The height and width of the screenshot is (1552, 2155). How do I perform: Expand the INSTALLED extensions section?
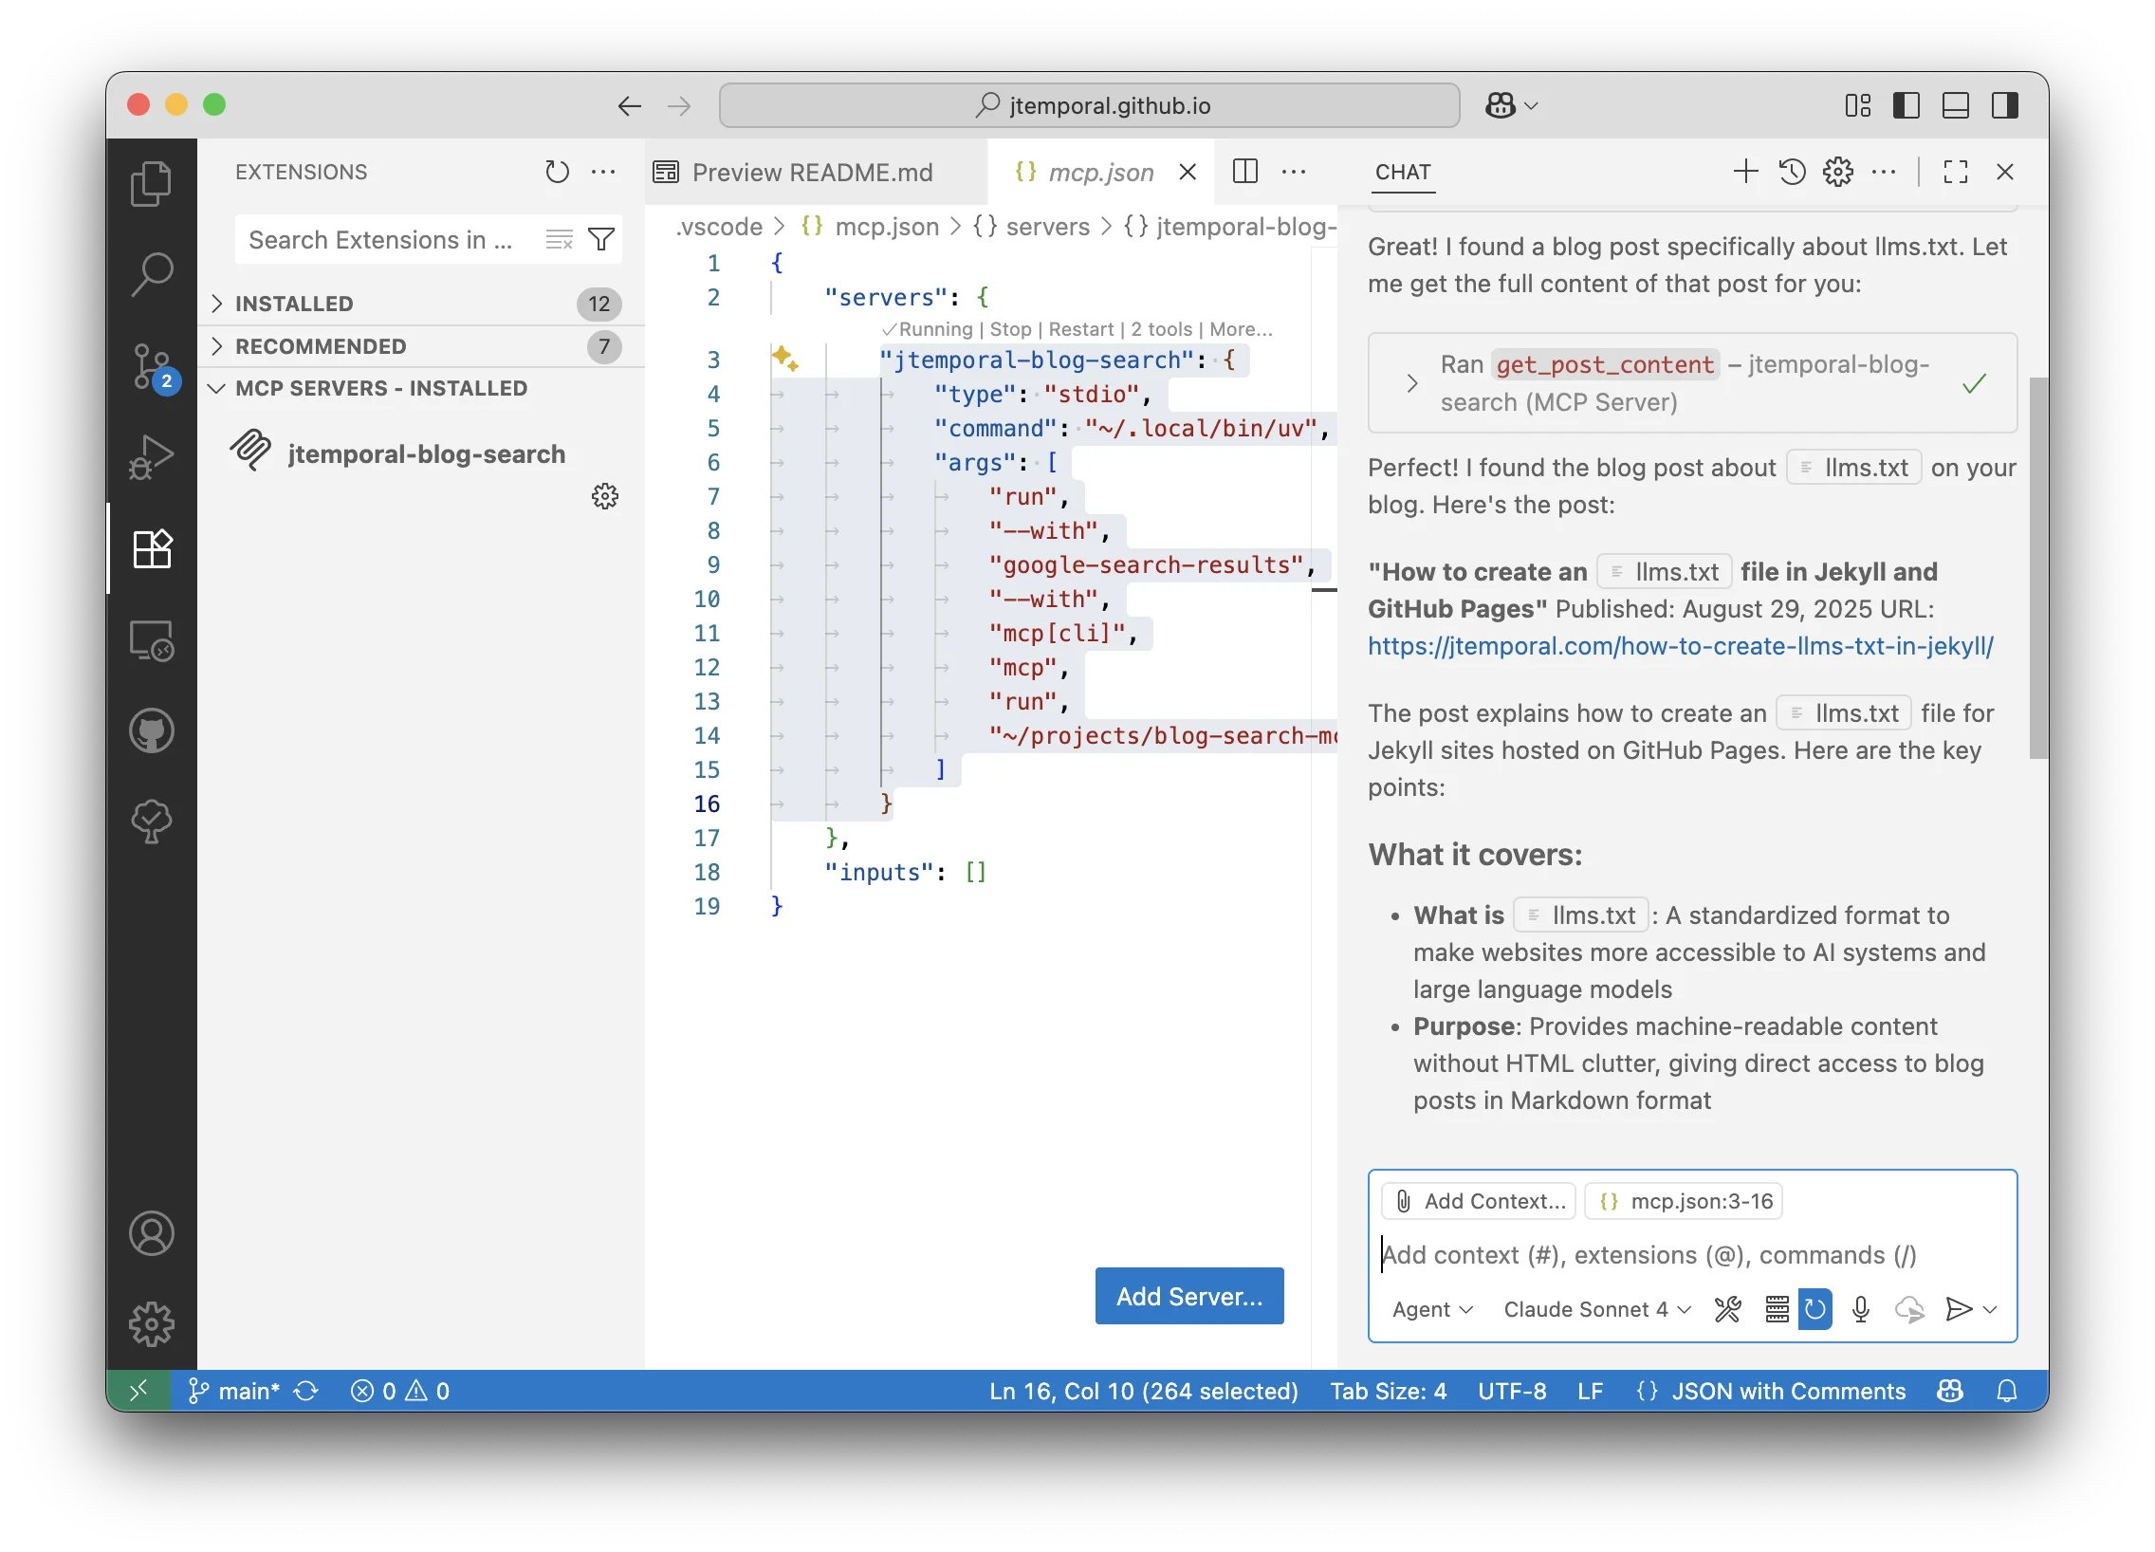295,304
